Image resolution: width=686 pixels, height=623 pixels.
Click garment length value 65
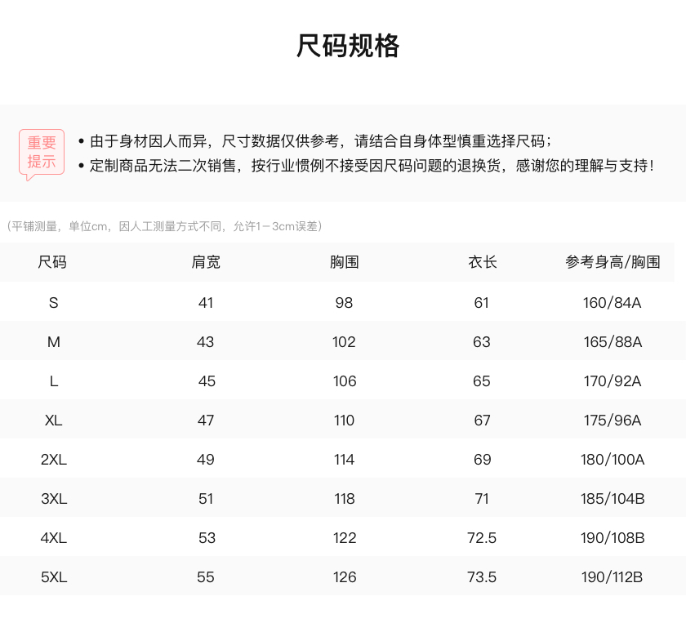coord(482,381)
